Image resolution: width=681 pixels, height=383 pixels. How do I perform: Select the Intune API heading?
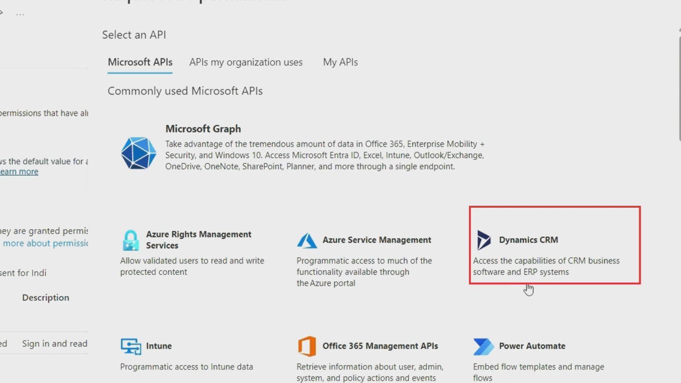pyautogui.click(x=159, y=346)
